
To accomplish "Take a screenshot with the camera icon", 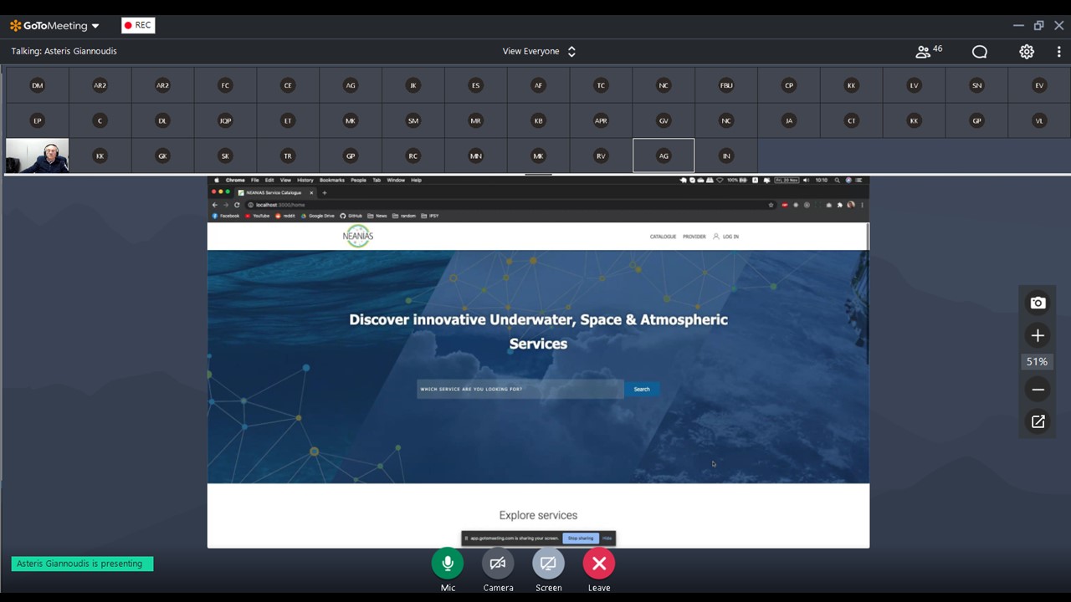I will pos(1038,303).
